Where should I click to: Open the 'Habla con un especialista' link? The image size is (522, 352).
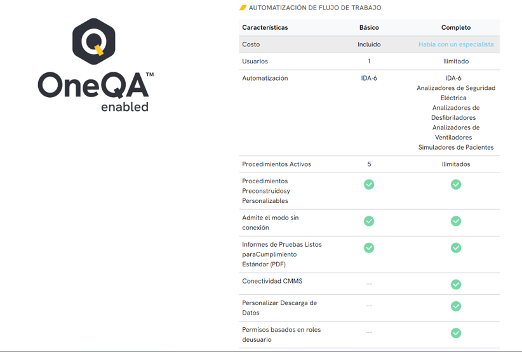456,44
